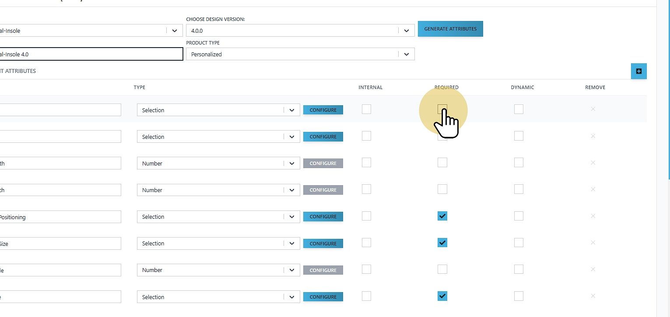This screenshot has width=670, height=317.
Task: Tick Dynamic on the row ending 'ch'
Action: 519,190
